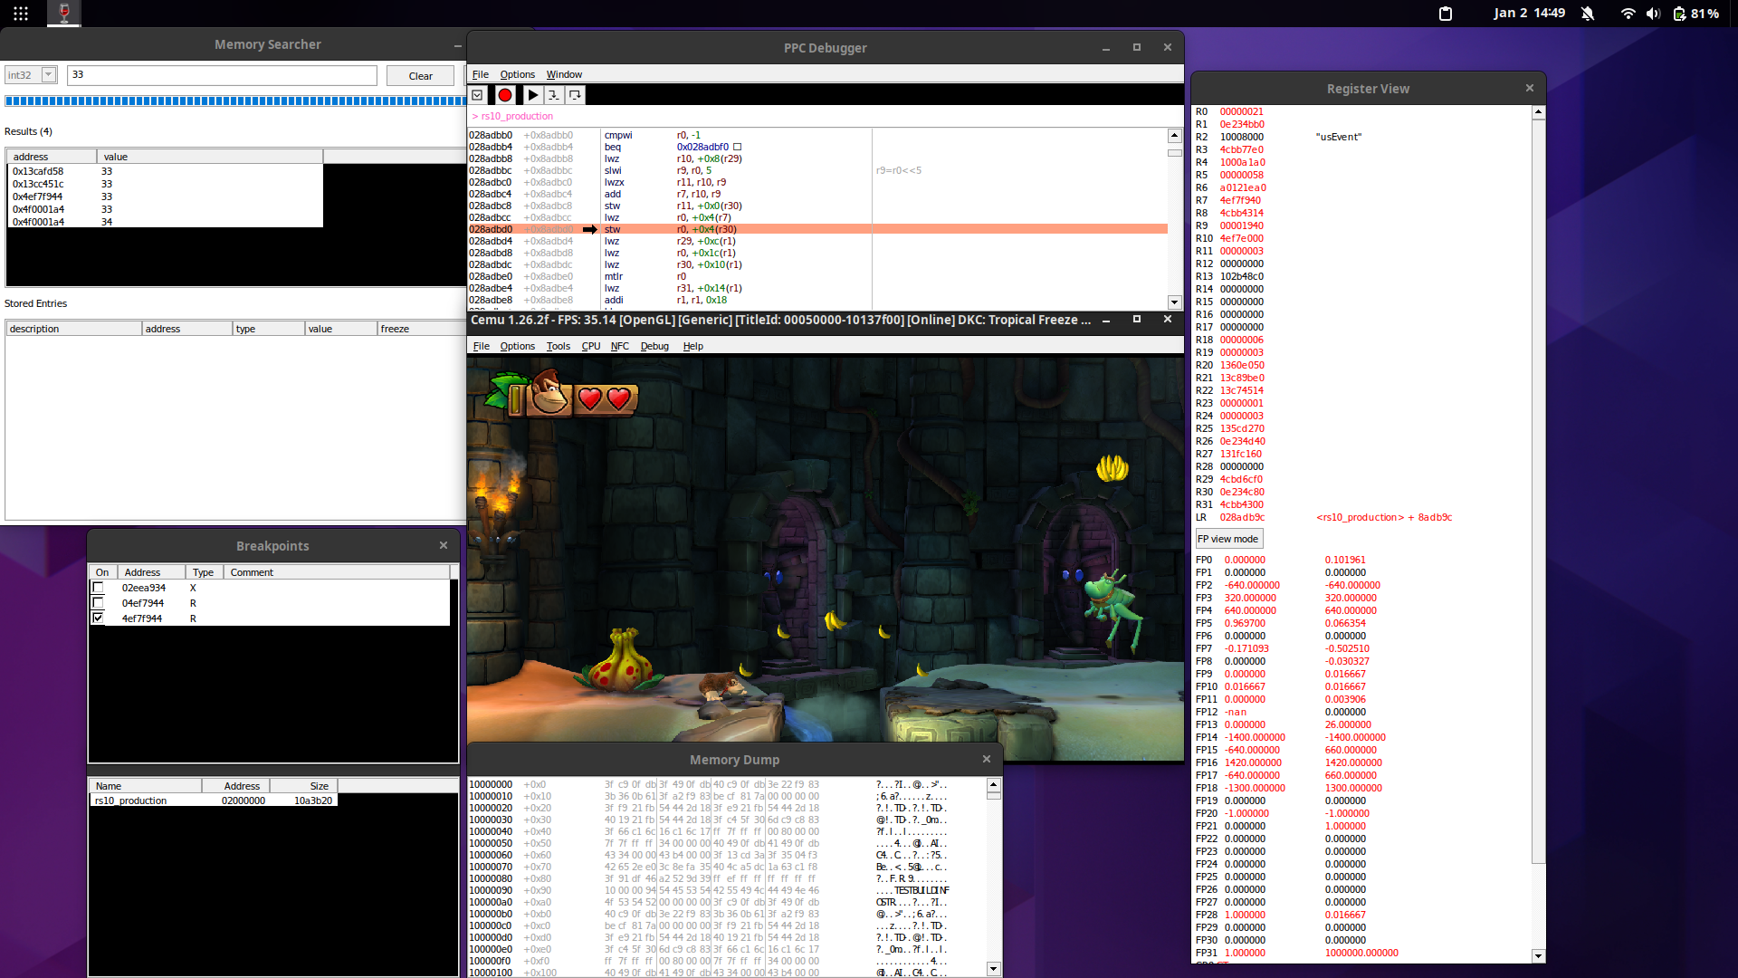Open File menu in PPC Debugger
Viewport: 1738px width, 978px height.
pos(480,74)
